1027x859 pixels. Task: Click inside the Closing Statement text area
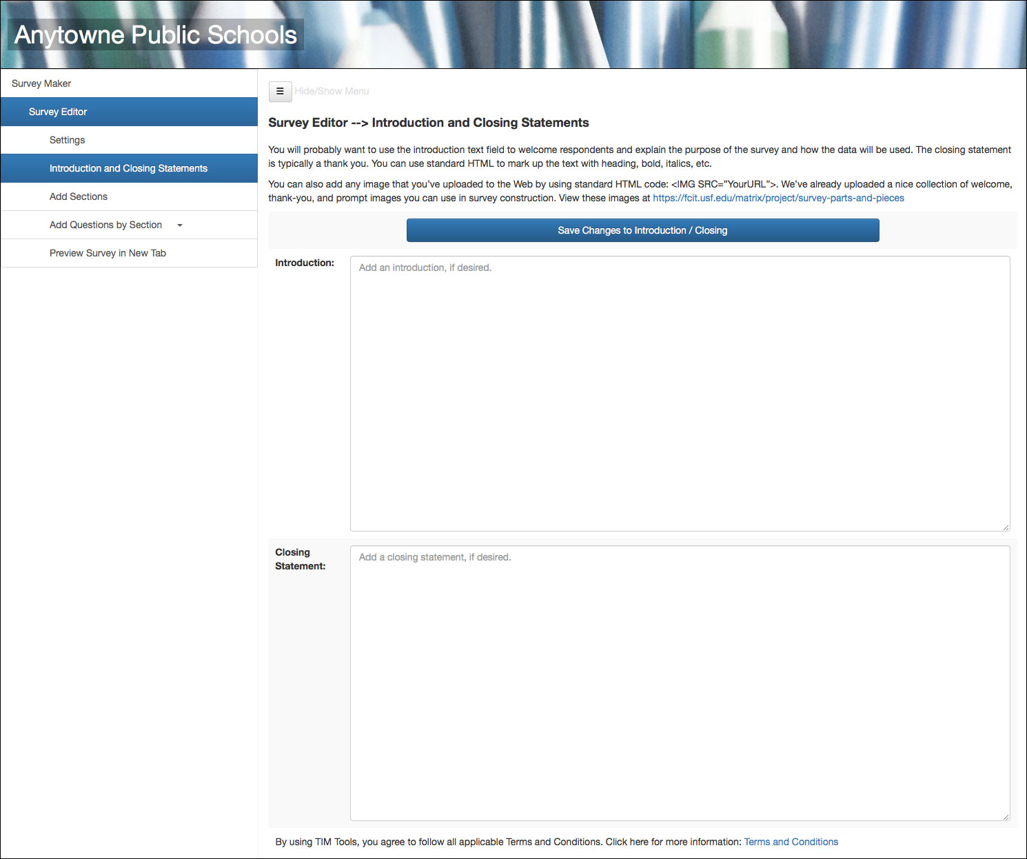680,683
